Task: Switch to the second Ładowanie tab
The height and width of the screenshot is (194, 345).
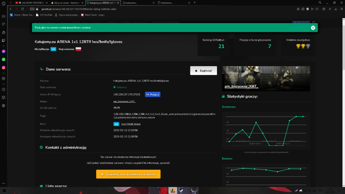Action: click(174, 3)
